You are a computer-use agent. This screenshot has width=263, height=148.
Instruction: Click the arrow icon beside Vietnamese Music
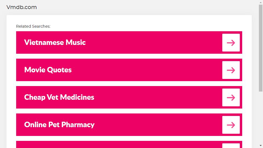[231, 43]
